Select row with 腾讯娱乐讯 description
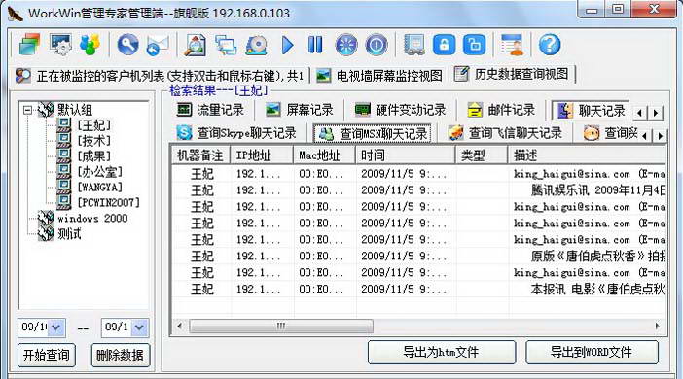683x379 pixels. tap(418, 190)
